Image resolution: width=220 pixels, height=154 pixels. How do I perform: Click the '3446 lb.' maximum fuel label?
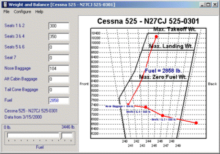68,127
